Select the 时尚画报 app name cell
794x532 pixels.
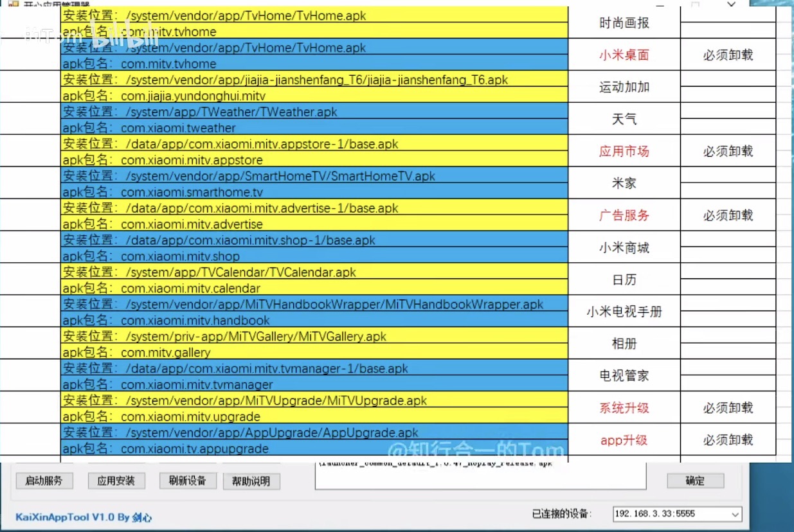pos(624,22)
